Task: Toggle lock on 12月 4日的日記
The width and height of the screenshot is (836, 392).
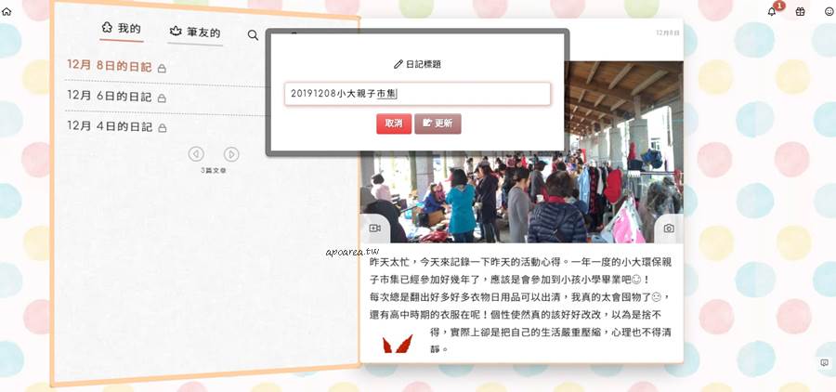Action: pos(162,128)
